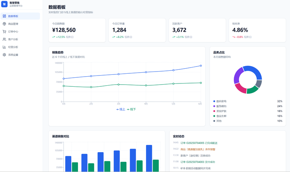The image size is (290, 172).
Task: Click the 销售趋势 card title
Action: tap(58, 52)
